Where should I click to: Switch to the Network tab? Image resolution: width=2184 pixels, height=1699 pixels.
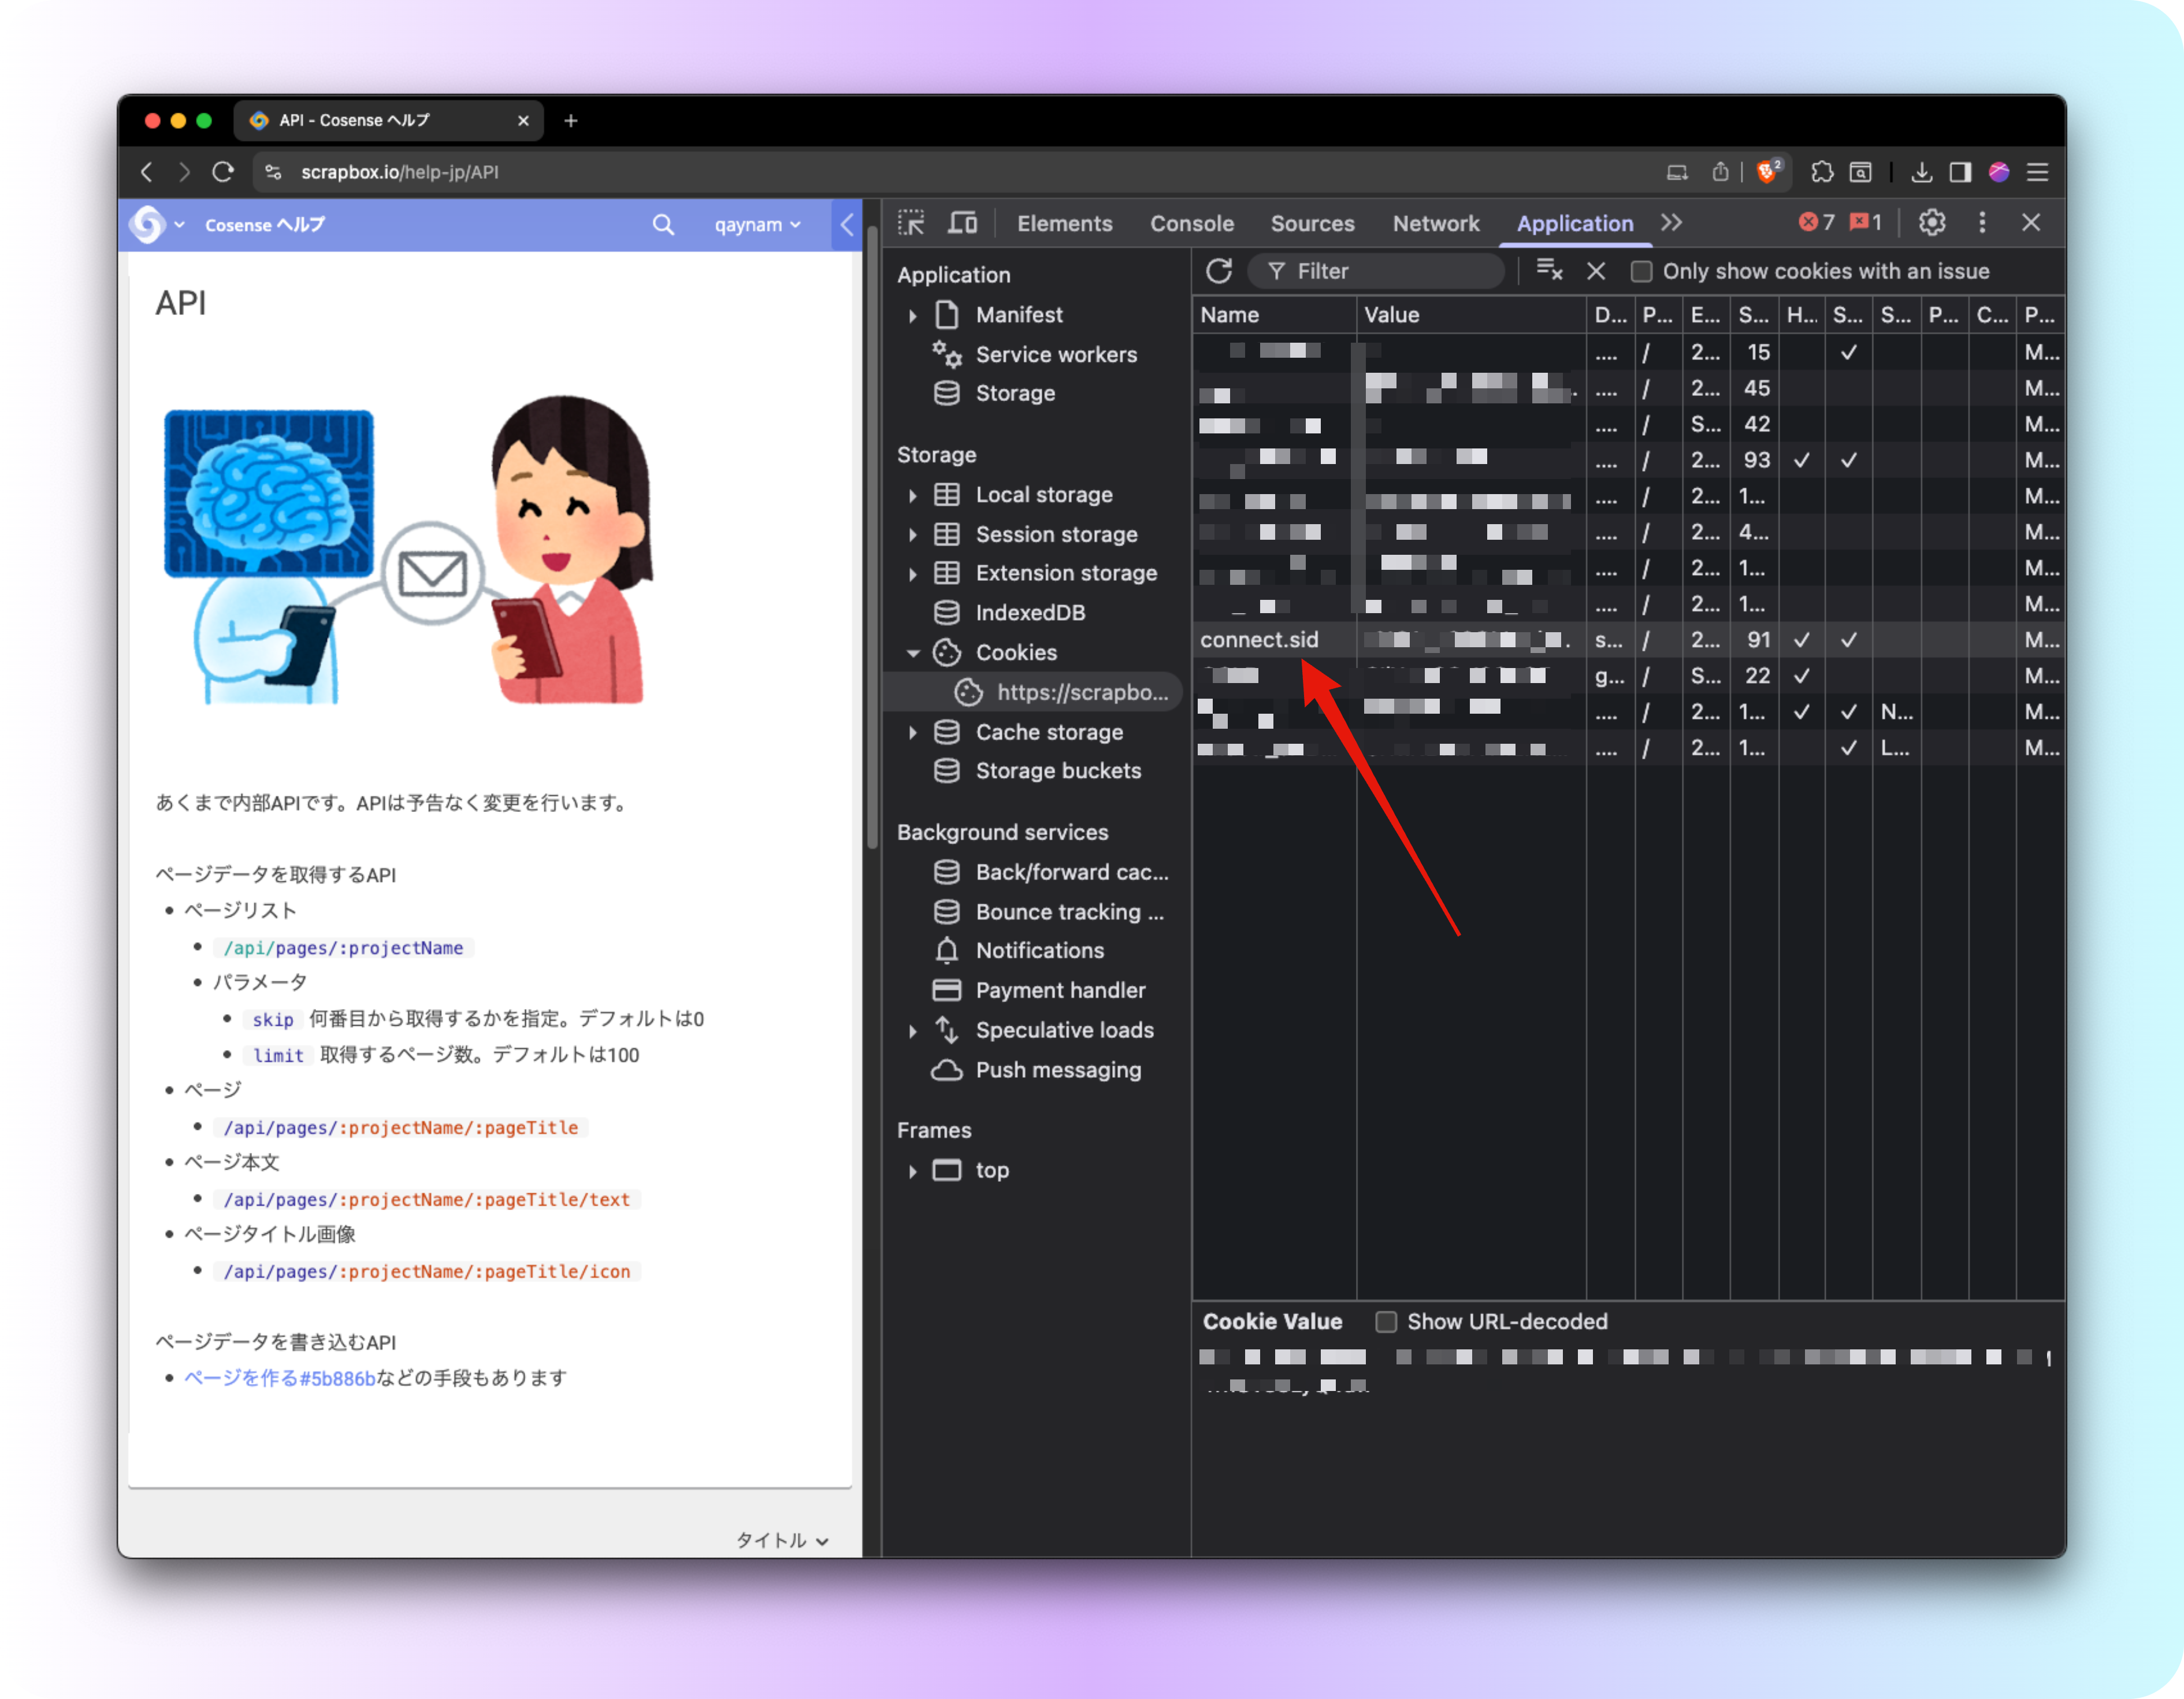tap(1435, 223)
